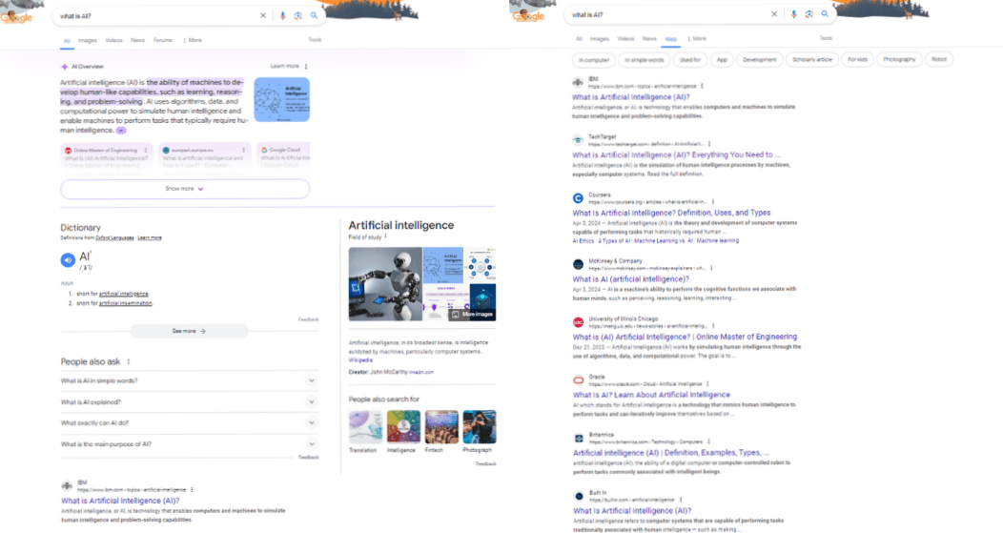Click the Google logo on left page
Viewport: 1003px width, 533px height.
click(x=16, y=17)
